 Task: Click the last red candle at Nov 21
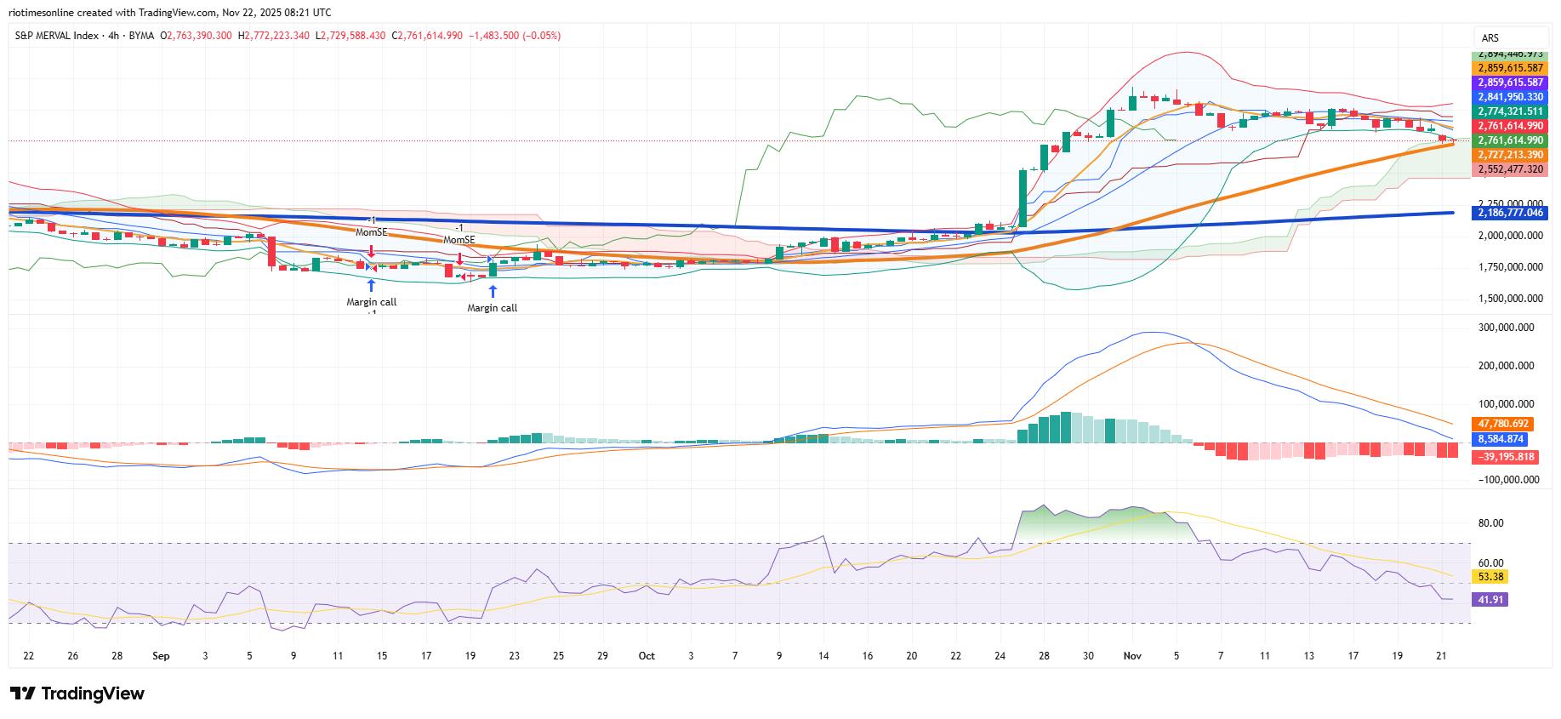pos(1442,137)
